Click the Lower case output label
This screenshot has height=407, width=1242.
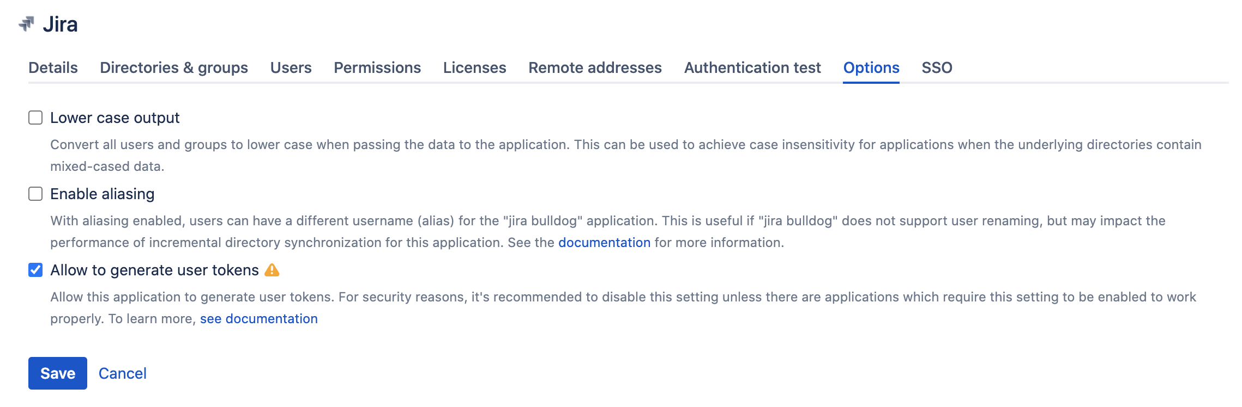click(x=115, y=118)
